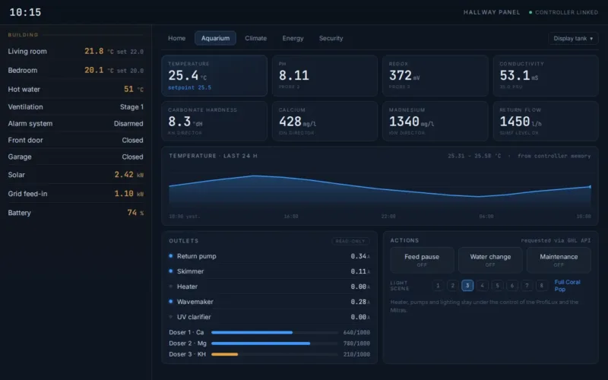Click the UV clarifier status dot
This screenshot has height=380, width=608.
pyautogui.click(x=170, y=316)
